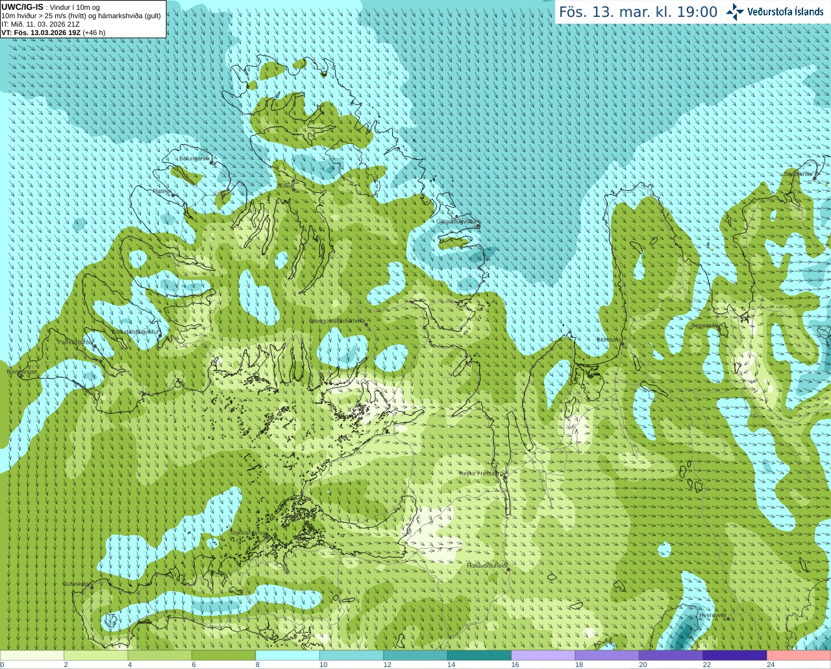Image resolution: width=831 pixels, height=669 pixels.
Task: Click the Veðurstofa Íslands logo icon
Action: (735, 12)
